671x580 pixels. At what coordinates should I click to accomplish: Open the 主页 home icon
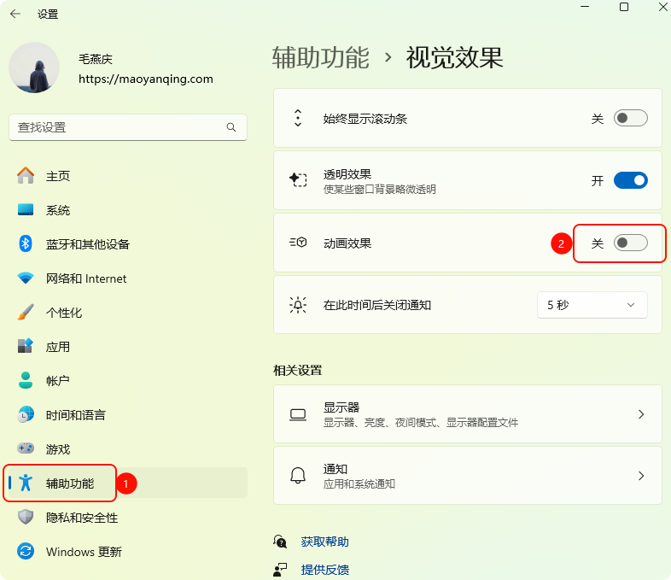[x=26, y=176]
